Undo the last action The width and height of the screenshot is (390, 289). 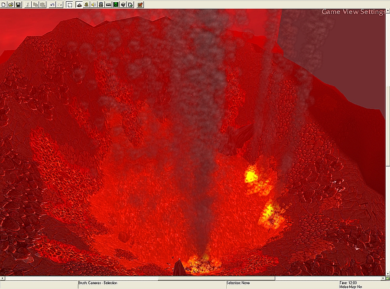(x=52, y=4)
